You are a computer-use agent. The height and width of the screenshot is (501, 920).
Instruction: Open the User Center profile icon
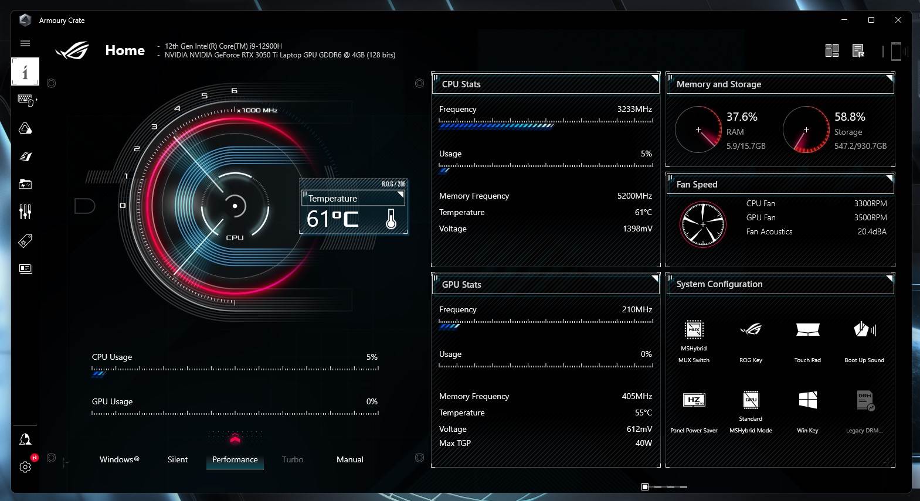(25, 439)
